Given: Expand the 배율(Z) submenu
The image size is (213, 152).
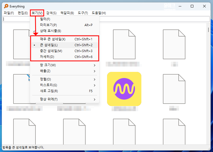Looking at the screenshot, I should coord(65,71).
